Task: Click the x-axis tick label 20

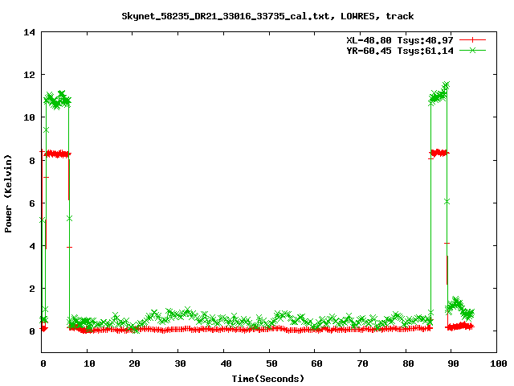Action: pos(134,363)
